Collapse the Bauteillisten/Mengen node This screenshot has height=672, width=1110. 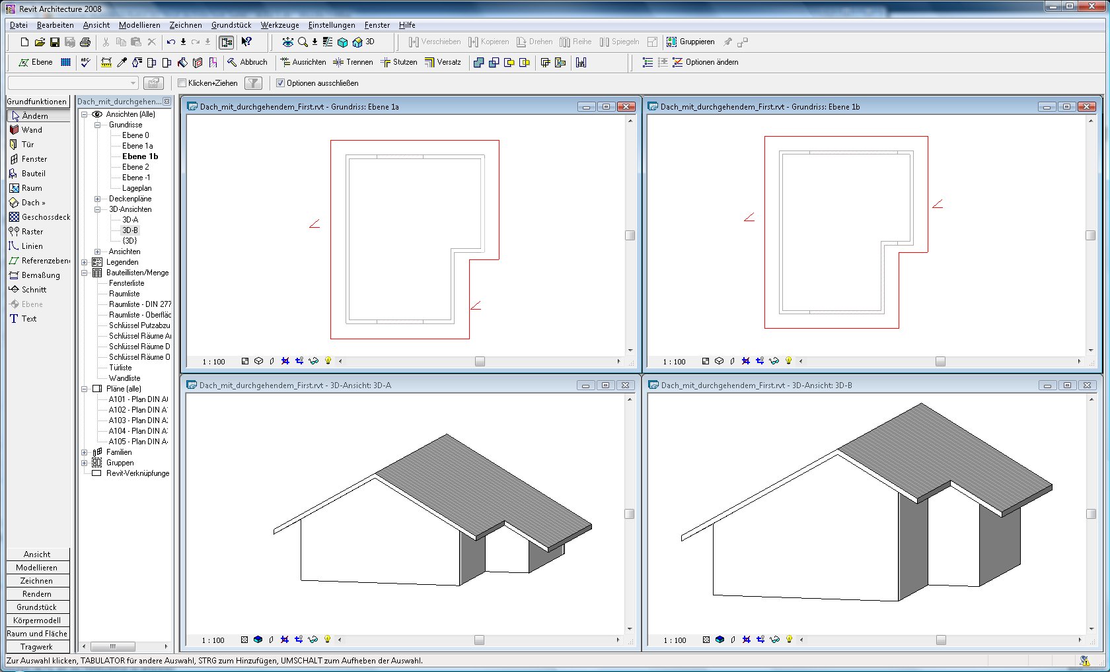[85, 273]
